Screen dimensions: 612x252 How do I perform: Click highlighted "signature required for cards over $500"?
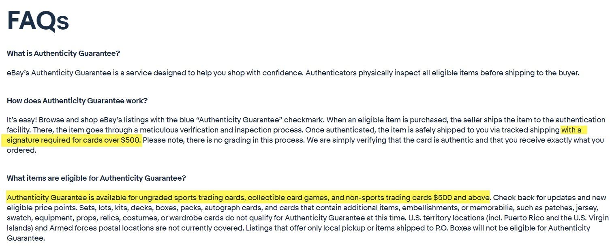[74, 141]
